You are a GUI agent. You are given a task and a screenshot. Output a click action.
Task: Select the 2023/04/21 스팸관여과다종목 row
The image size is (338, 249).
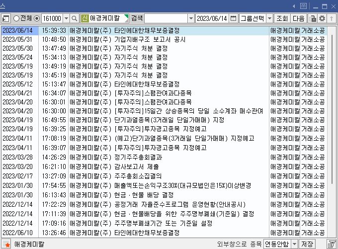164,93
